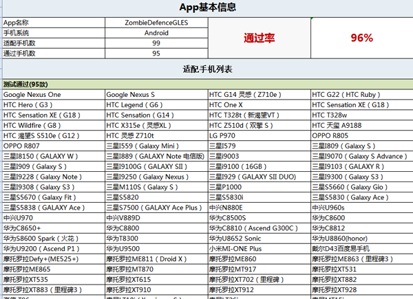Select the '三星I9103 (GALAXY R)' cell
This screenshot has height=299, width=413.
(x=362, y=166)
